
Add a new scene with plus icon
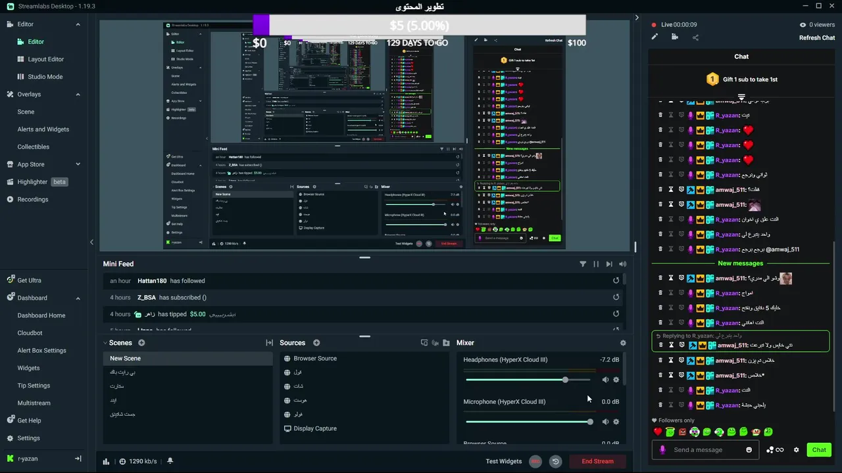141,343
